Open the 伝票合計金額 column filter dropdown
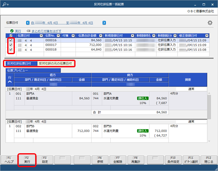Screen dimensions: 218x171 coord(101,36)
